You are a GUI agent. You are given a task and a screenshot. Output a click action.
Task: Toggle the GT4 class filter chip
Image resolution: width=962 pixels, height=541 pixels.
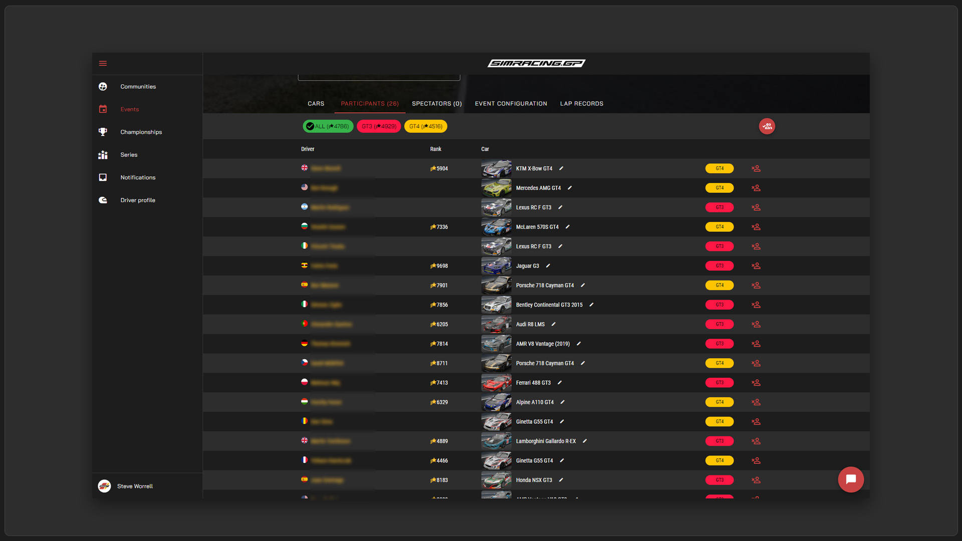click(x=425, y=126)
